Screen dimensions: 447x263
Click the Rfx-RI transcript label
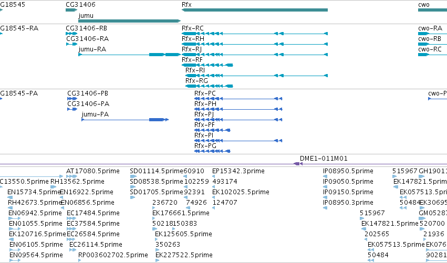(x=195, y=70)
